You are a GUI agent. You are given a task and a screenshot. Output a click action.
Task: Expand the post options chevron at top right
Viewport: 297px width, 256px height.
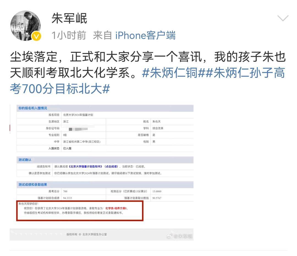[x=282, y=18]
